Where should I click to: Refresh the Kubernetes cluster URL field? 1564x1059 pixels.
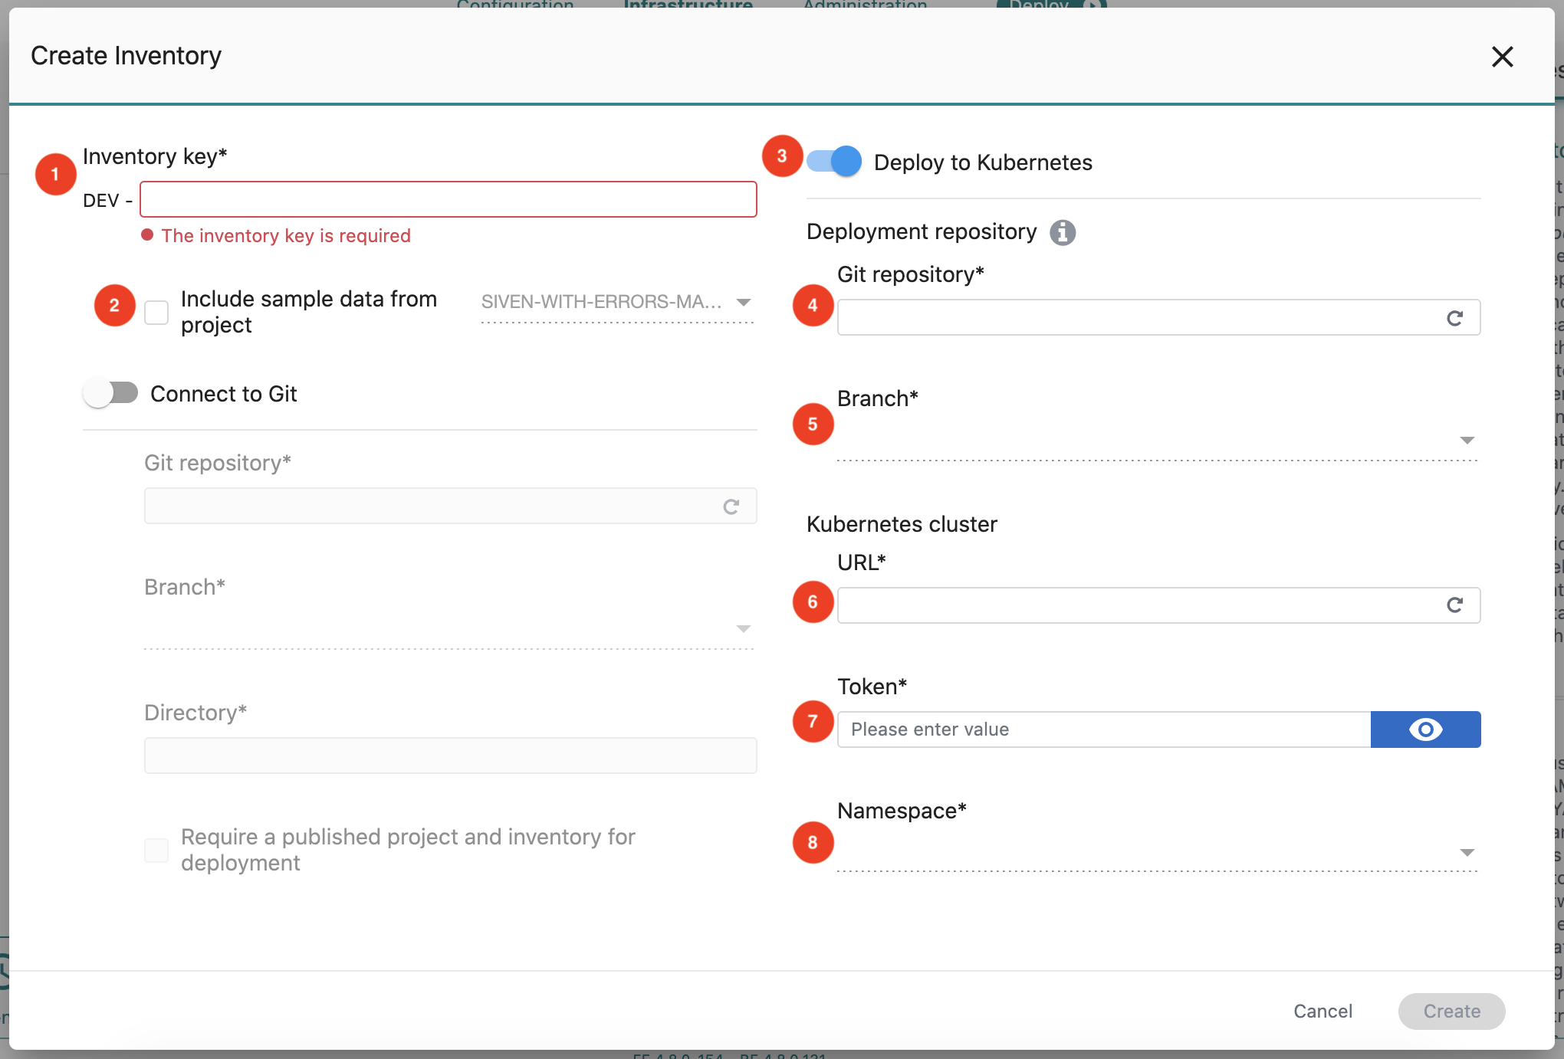pos(1454,605)
